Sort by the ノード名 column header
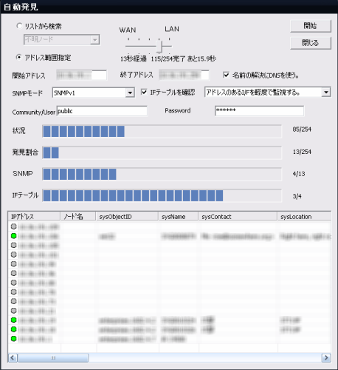This screenshot has height=370, width=338. coord(78,216)
